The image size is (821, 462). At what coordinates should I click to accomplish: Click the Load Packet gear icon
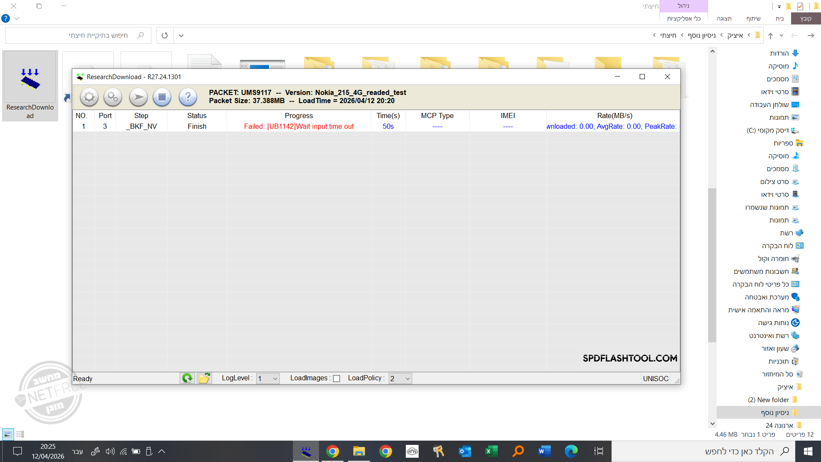click(89, 97)
